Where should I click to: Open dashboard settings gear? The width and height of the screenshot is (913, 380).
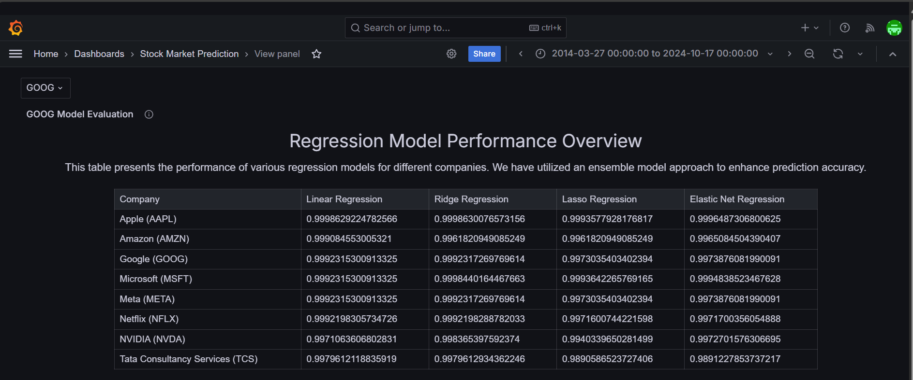click(451, 54)
